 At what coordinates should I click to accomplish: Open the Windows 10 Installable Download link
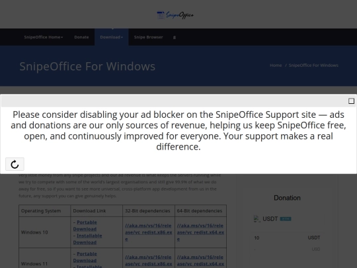click(x=87, y=239)
